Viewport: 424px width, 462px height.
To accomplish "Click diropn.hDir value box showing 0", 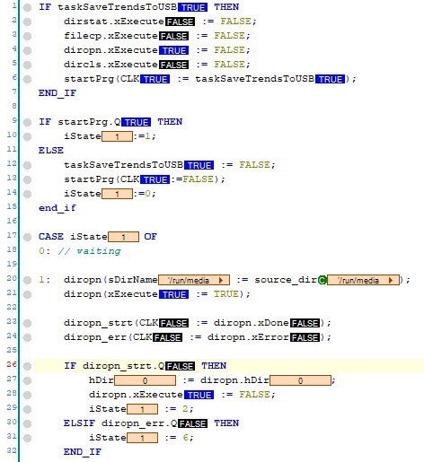I will (300, 380).
